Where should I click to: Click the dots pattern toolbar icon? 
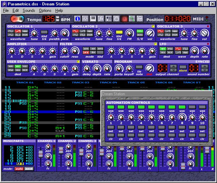tap(109, 19)
